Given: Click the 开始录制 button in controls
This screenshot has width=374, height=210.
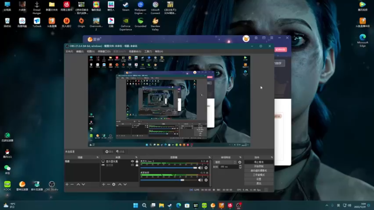Looking at the screenshot, I should pos(259,166).
